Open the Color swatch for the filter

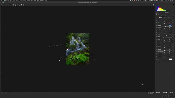click(x=170, y=59)
